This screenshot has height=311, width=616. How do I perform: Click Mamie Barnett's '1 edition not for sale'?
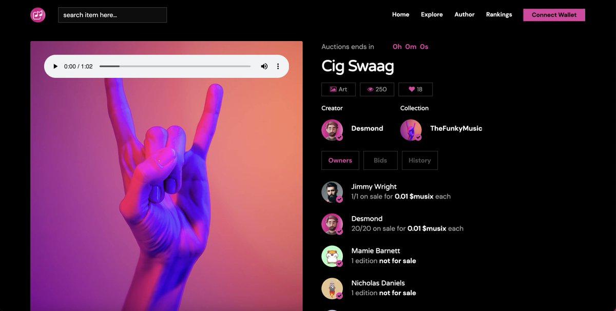(383, 261)
